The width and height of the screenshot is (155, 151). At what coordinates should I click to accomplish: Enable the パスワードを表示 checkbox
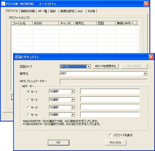(x=111, y=135)
